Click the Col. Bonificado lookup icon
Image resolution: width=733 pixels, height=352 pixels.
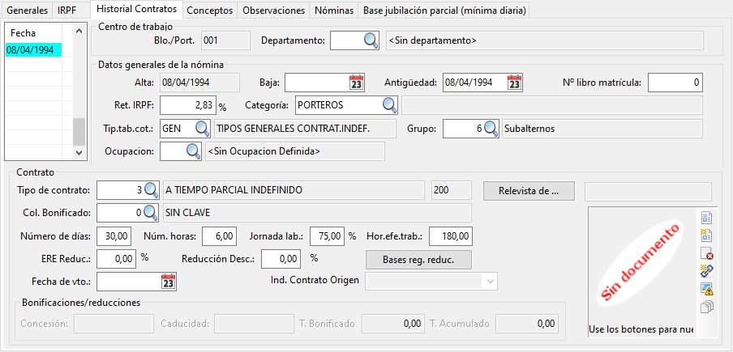151,213
